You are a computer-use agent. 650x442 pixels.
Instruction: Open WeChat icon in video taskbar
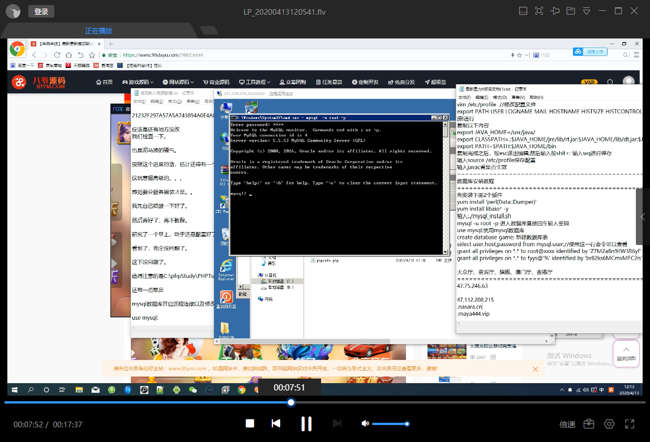pos(193,390)
